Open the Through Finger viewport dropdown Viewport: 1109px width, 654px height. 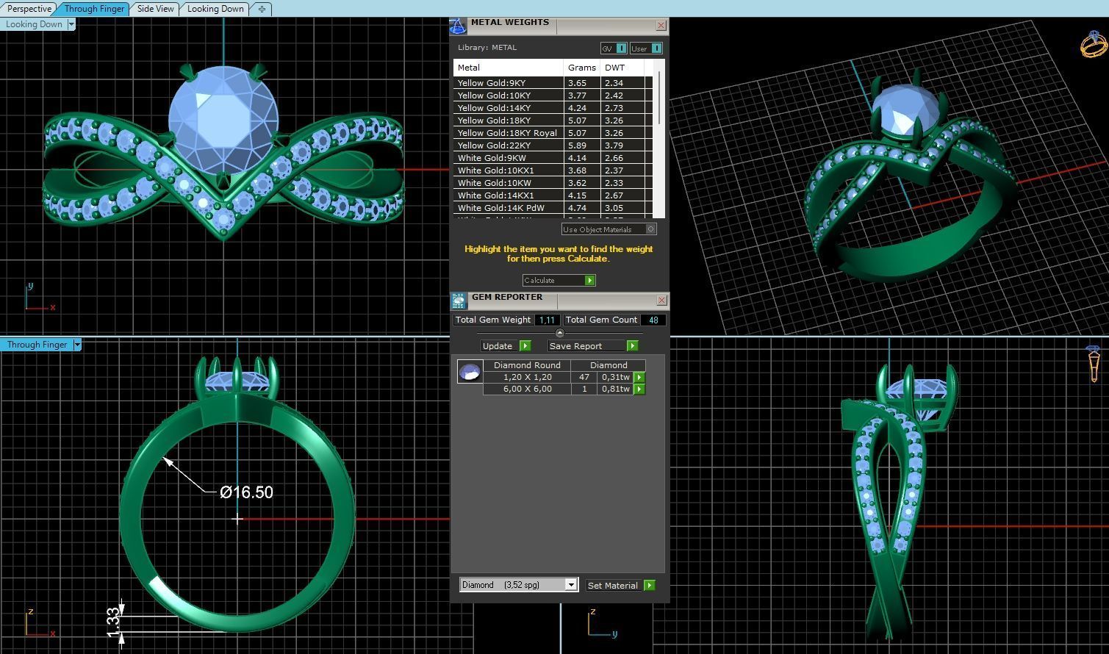[x=76, y=345]
